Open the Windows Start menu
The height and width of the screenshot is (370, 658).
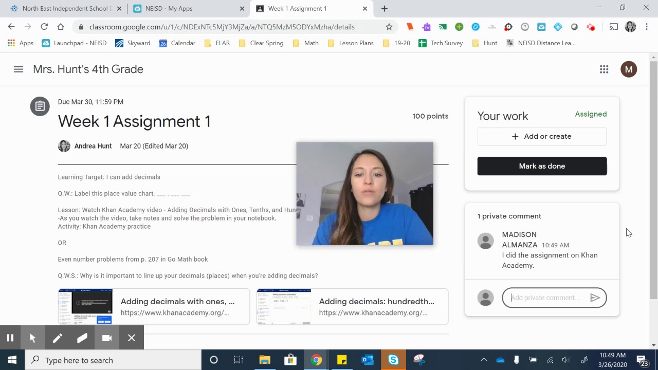click(12, 360)
